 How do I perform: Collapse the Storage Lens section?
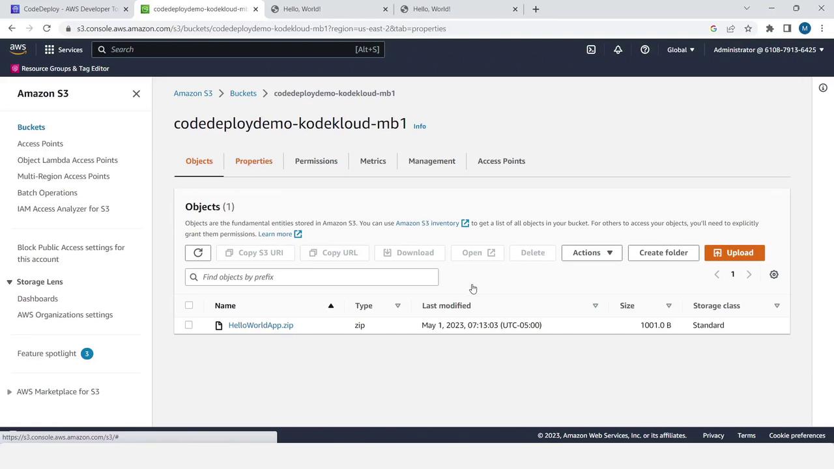click(x=9, y=282)
